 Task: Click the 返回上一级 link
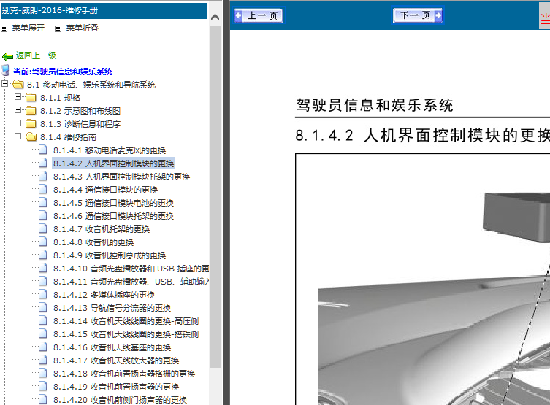pyautogui.click(x=36, y=55)
